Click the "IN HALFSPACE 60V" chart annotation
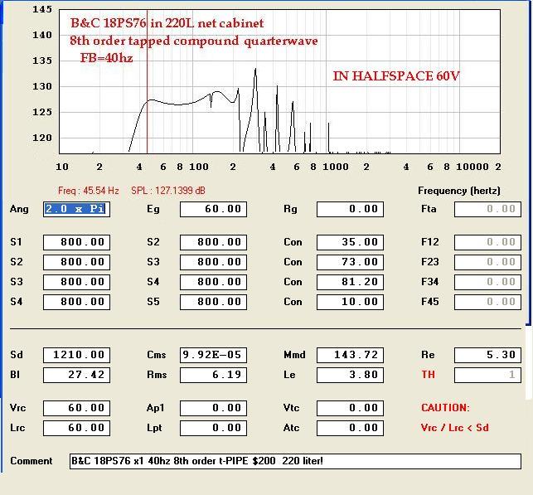 pos(396,76)
